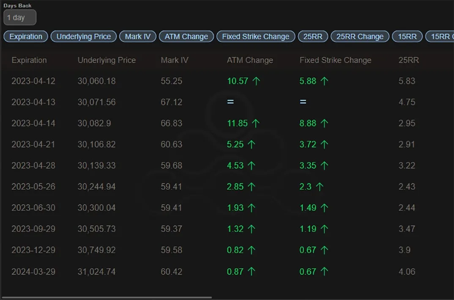Click underlying price 30,106.82
Screen dimensions: 454x300
96,145
